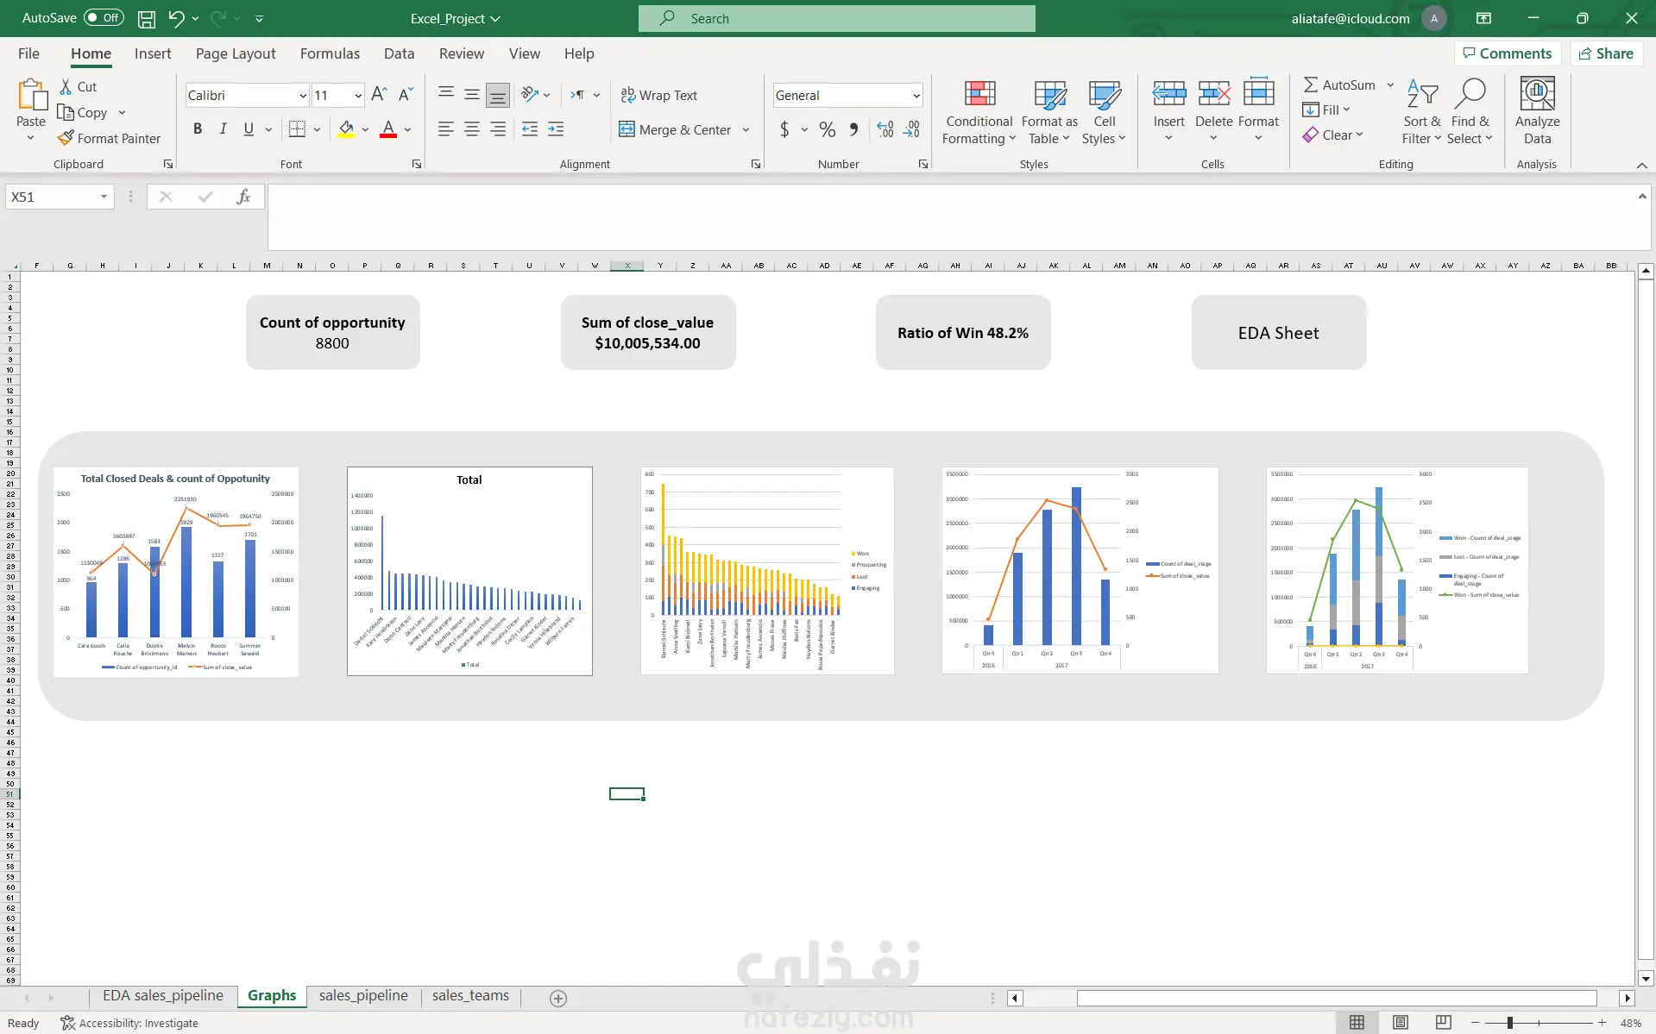Select the Total Closed Deals chart
This screenshot has height=1034, width=1656.
(x=176, y=571)
